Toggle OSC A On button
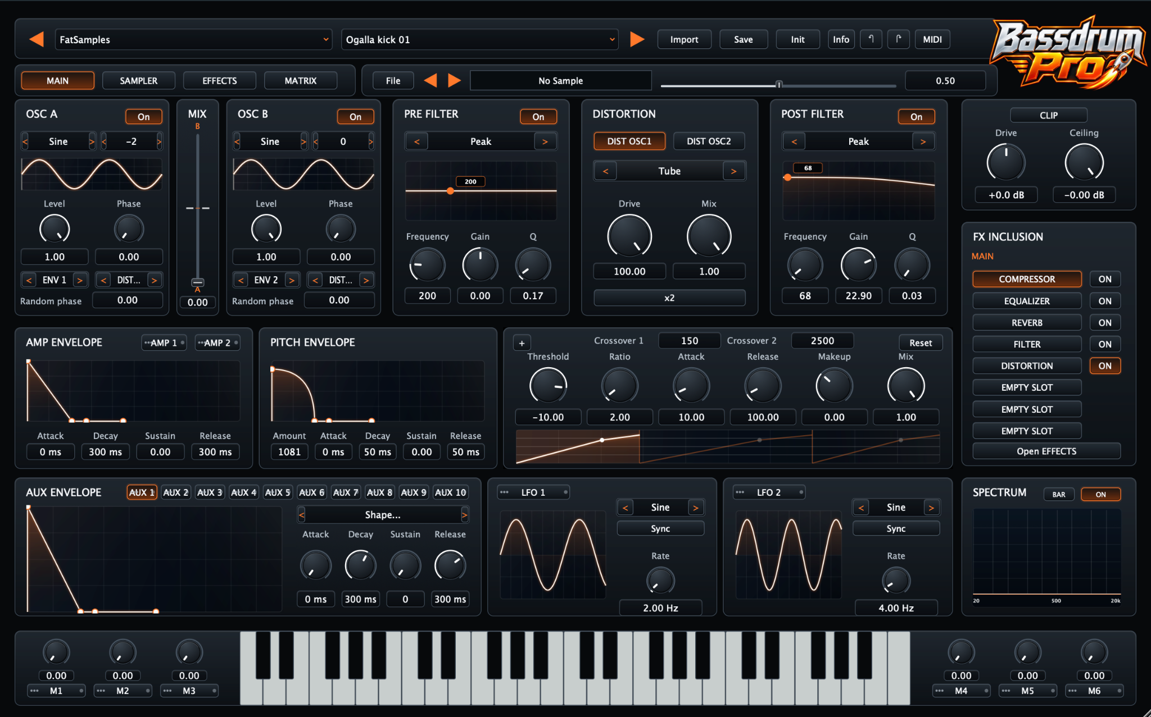Screen dimensions: 1151x717 144,116
